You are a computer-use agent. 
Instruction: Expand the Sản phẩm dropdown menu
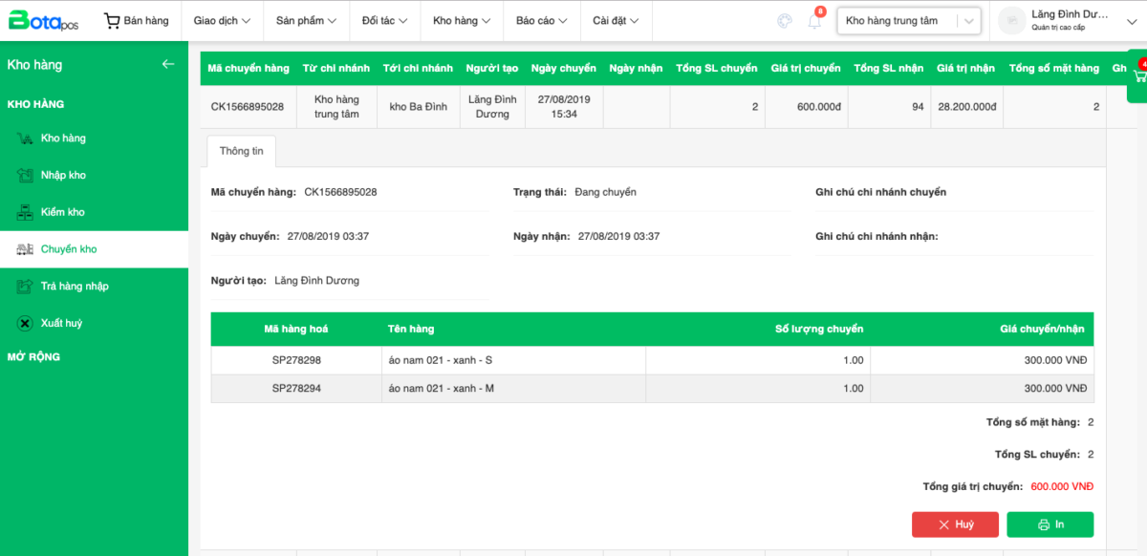(306, 20)
